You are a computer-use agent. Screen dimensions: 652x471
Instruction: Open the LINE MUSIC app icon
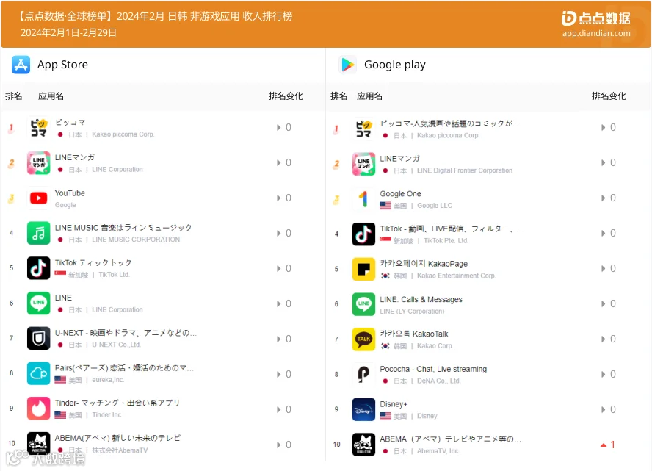coord(39,233)
